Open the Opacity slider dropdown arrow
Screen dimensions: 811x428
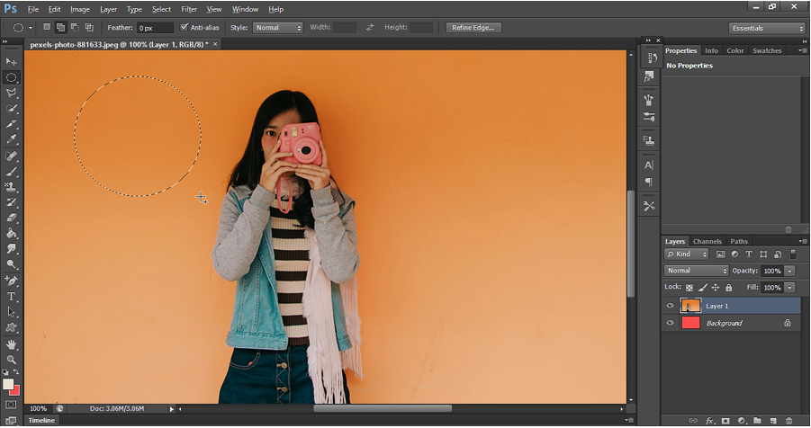pyautogui.click(x=789, y=271)
